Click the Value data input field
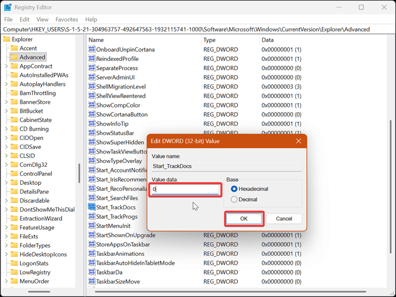Screen dimensions: 396x297 pyautogui.click(x=185, y=189)
